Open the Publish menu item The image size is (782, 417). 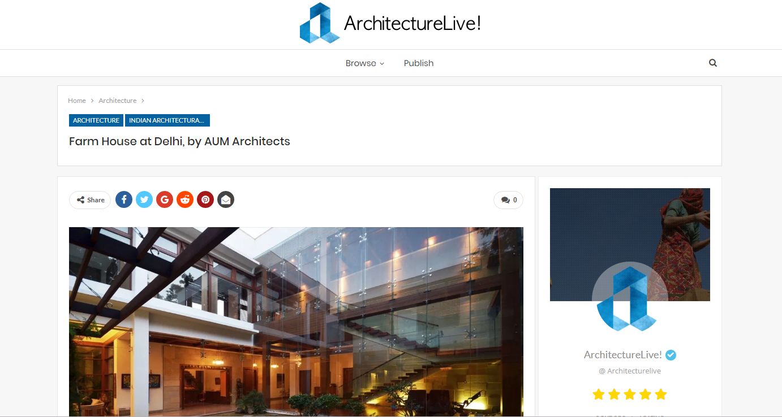419,63
